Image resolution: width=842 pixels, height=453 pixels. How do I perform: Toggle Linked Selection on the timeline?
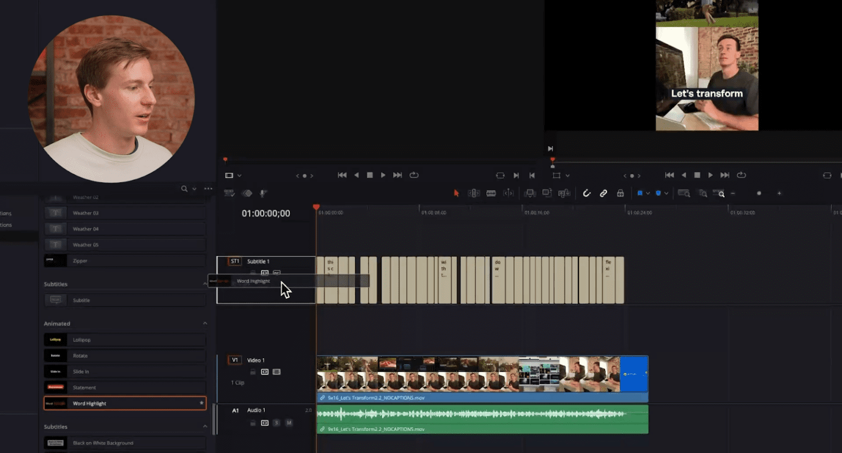coord(603,193)
